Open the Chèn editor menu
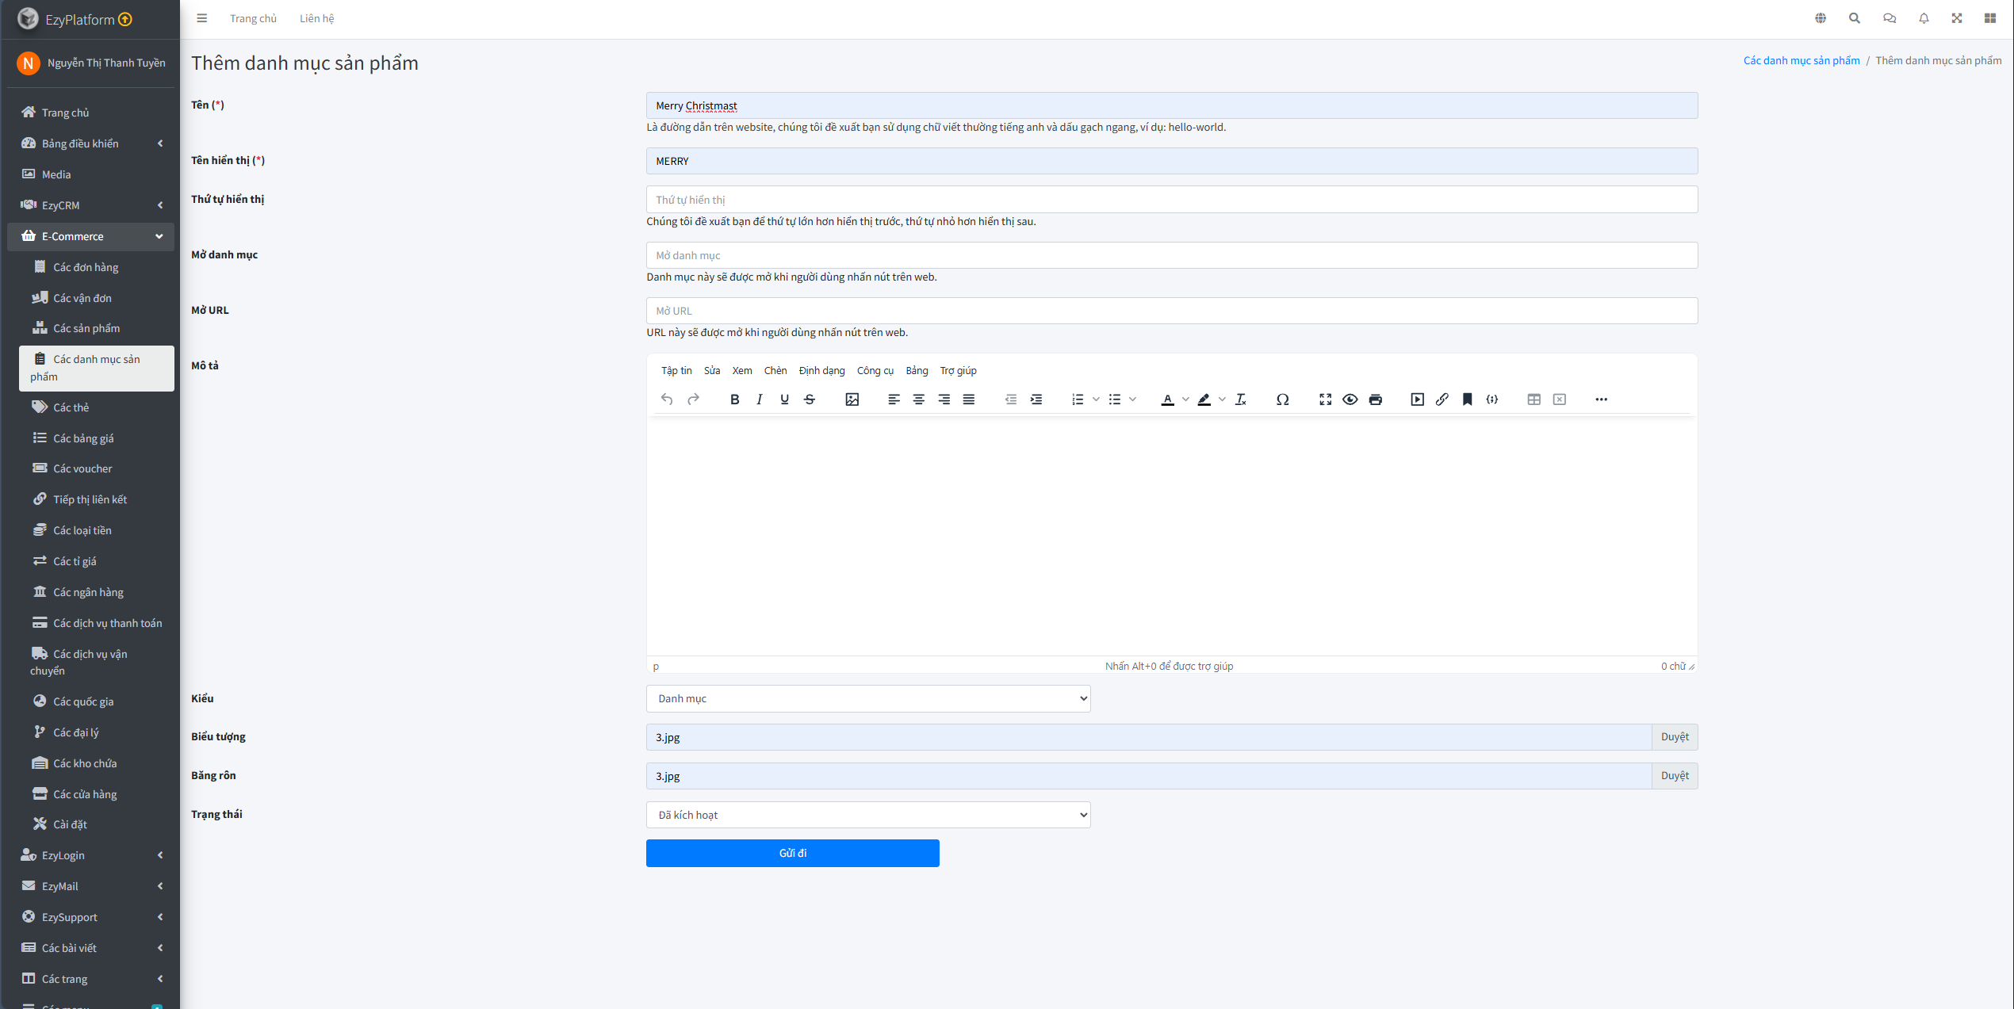The width and height of the screenshot is (2014, 1009). pyautogui.click(x=775, y=371)
